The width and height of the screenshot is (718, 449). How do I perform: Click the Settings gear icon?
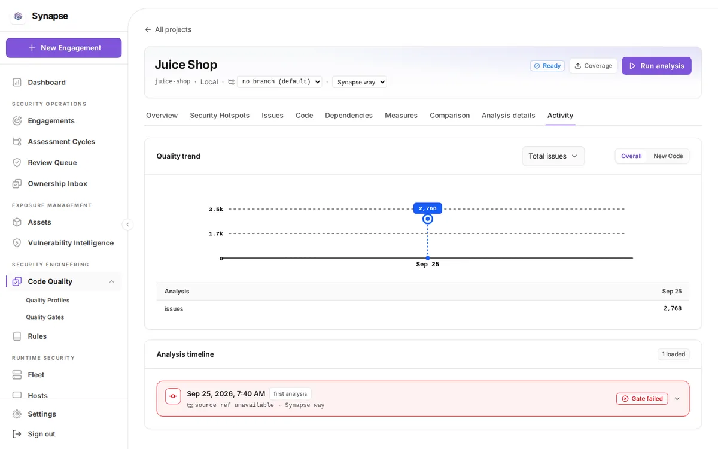pyautogui.click(x=17, y=414)
